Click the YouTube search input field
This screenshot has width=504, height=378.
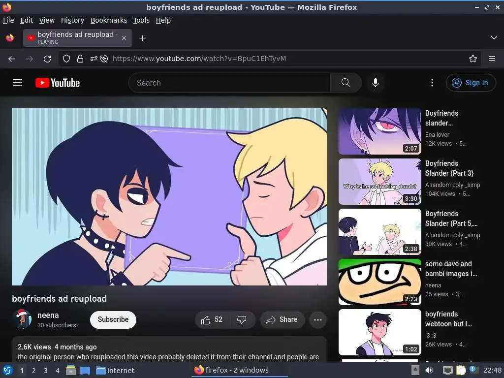coord(229,83)
